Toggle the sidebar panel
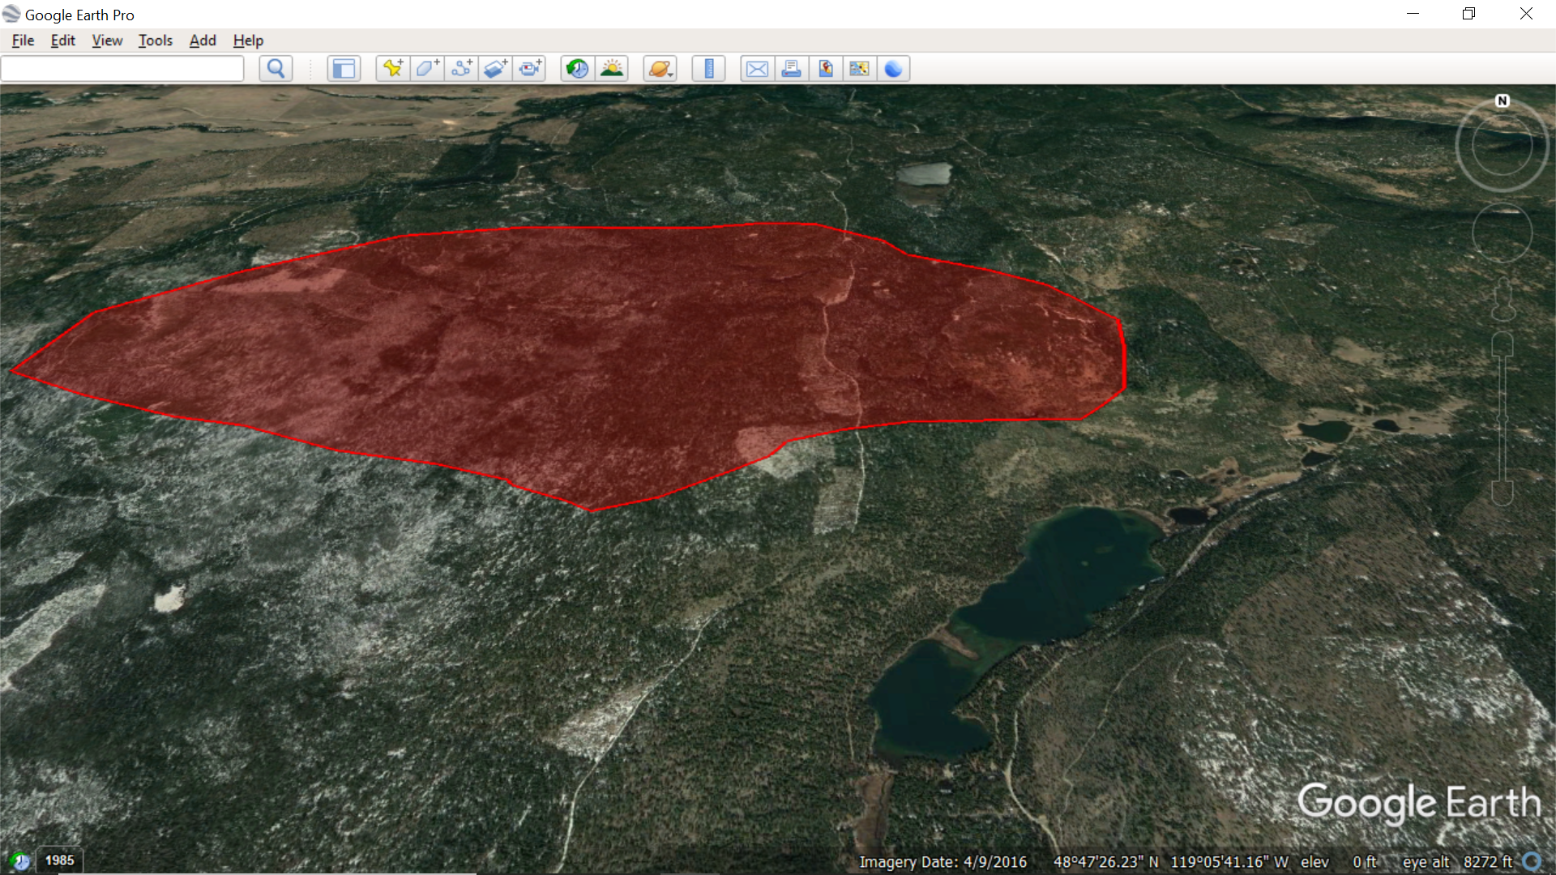This screenshot has height=875, width=1556. click(344, 69)
